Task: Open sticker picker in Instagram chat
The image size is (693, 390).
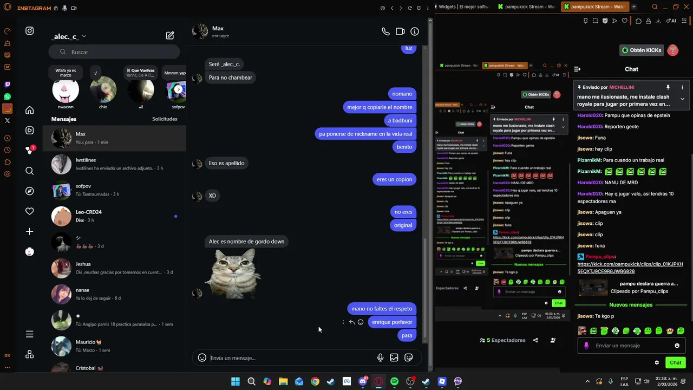Action: tap(409, 357)
